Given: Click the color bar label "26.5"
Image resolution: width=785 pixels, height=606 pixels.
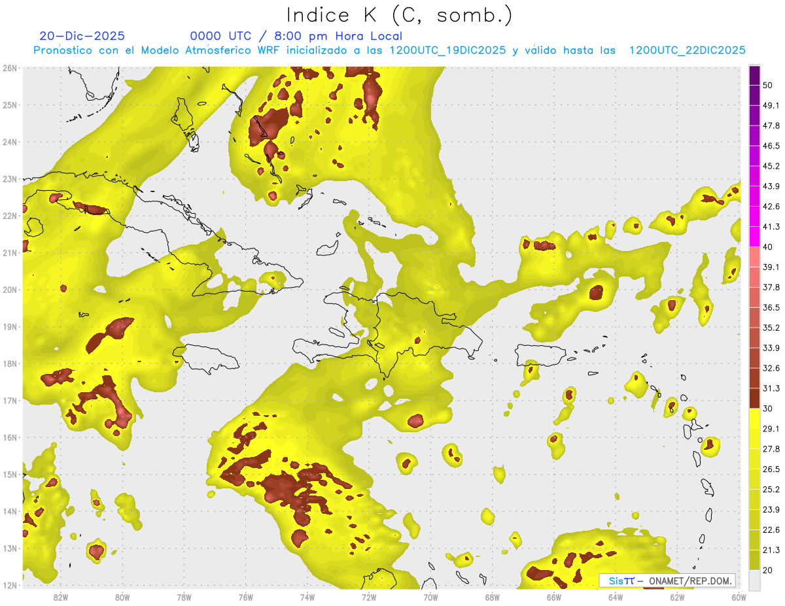Looking at the screenshot, I should (771, 469).
